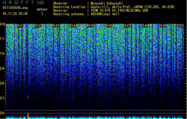Click the Observer label
Viewport: 187px width, 119px height.
[60, 3]
